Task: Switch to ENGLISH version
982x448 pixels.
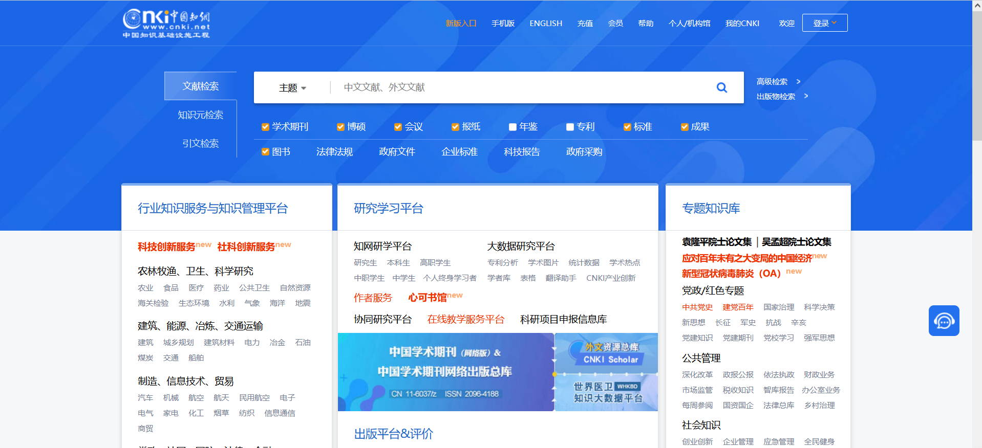Action: tap(546, 24)
